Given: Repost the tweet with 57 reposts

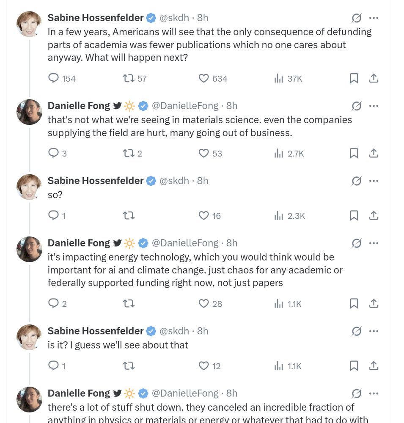Looking at the screenshot, I should tap(129, 78).
